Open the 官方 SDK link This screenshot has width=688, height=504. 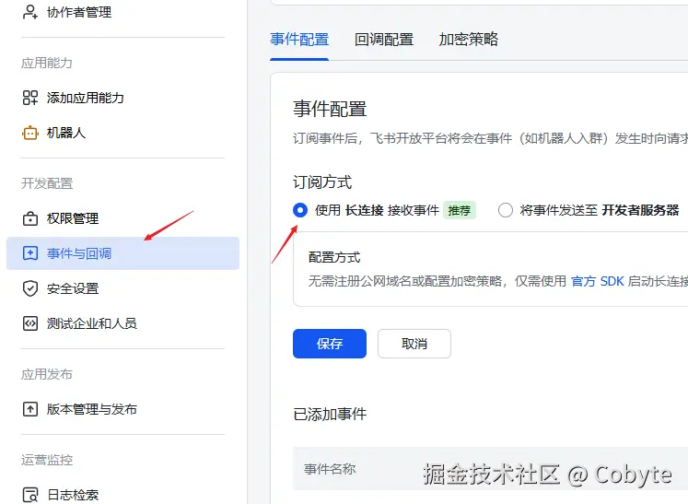tap(597, 281)
